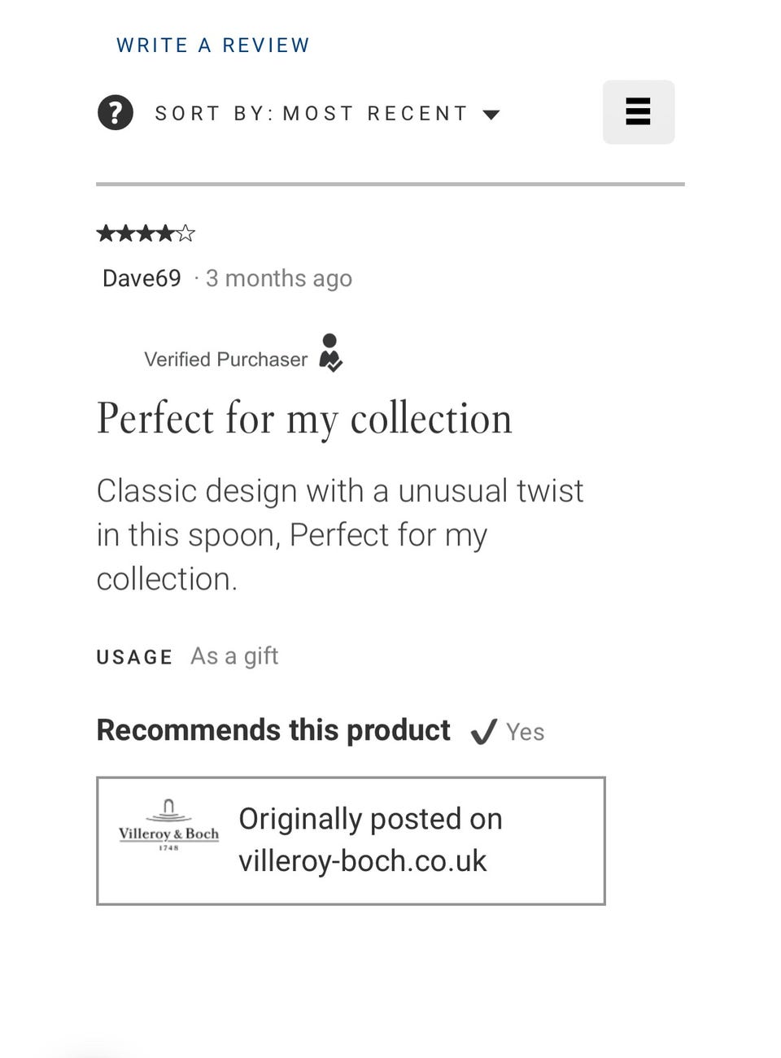Screen dimensions: 781x1058
Task: Click the sort dropdown arrow
Action: click(491, 114)
